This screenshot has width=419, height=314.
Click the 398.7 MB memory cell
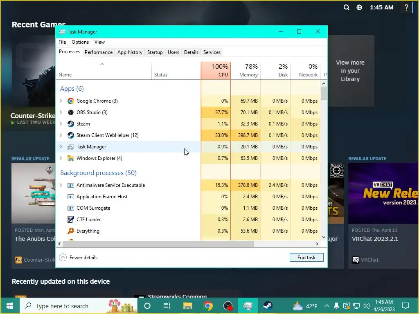[x=246, y=135]
